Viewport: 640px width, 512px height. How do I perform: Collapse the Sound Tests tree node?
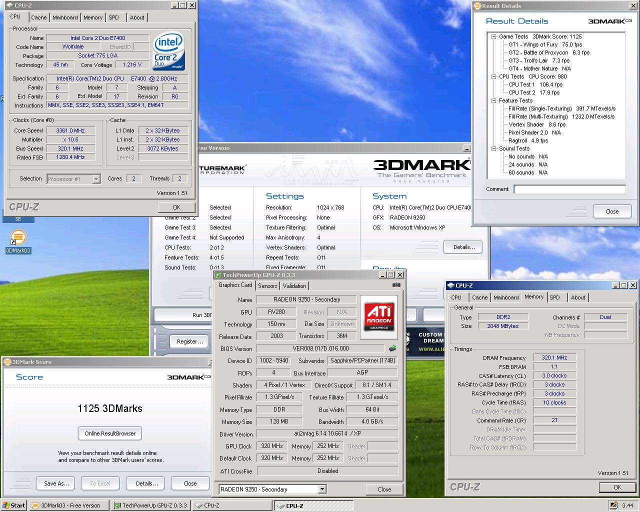click(494, 148)
